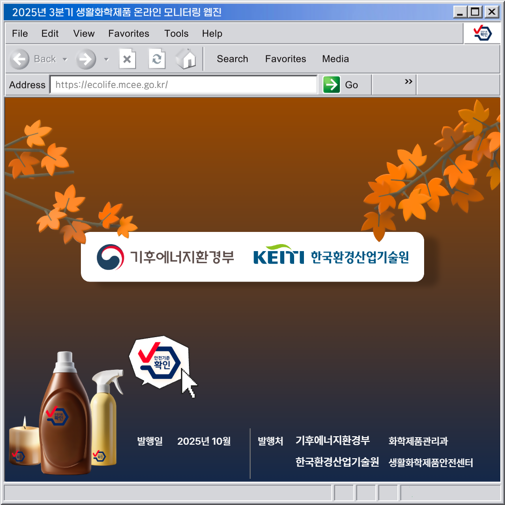Open the Forward history dropdown arrow
Image resolution: width=505 pixels, height=505 pixels.
pos(106,59)
